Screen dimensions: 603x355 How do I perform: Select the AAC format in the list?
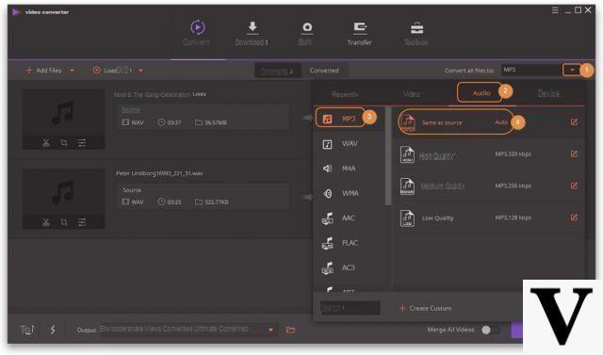[350, 218]
